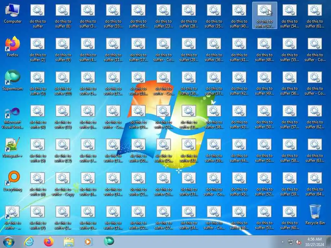The image size is (331, 248).
Task: Select the "do this to suffer (9)" file
Action: tap(63, 50)
